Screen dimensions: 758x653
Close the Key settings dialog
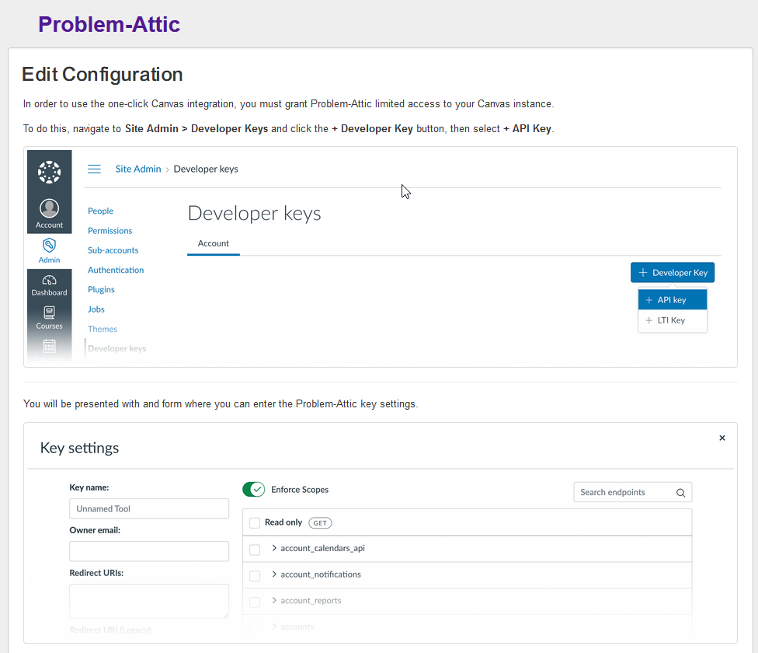[722, 438]
